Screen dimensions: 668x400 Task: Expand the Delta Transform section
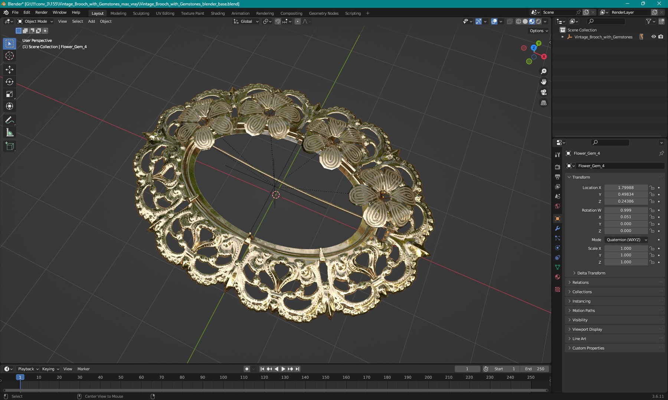(591, 273)
